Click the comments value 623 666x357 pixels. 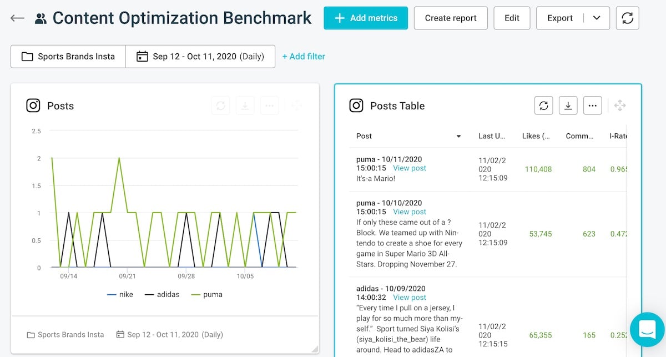[x=589, y=234]
